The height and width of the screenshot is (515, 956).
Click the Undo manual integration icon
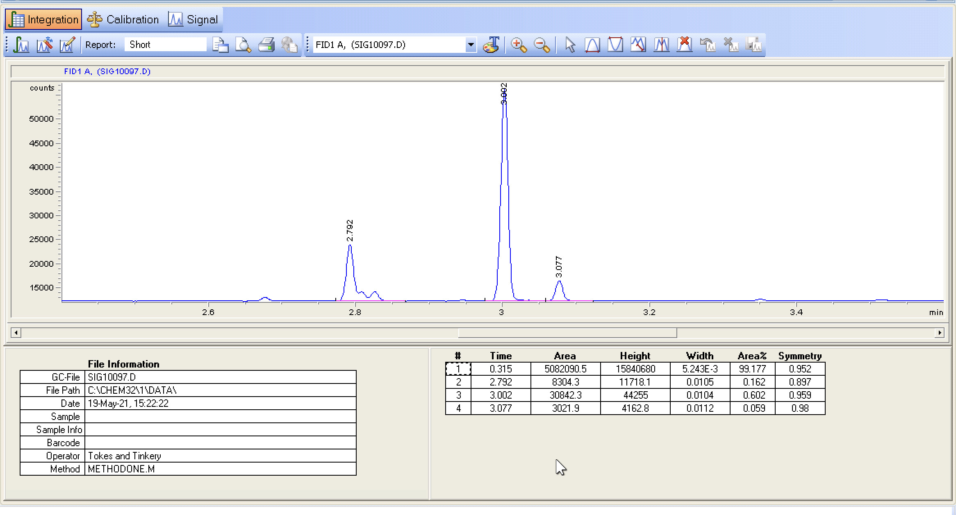(x=708, y=45)
